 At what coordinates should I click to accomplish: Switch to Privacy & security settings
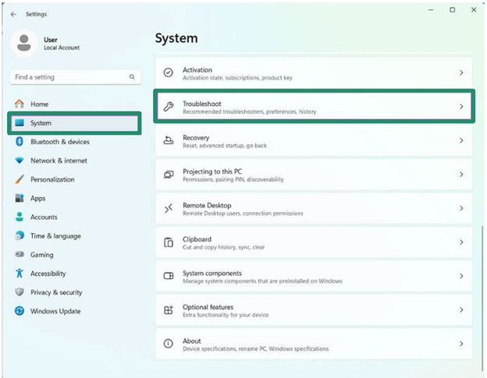(55, 292)
